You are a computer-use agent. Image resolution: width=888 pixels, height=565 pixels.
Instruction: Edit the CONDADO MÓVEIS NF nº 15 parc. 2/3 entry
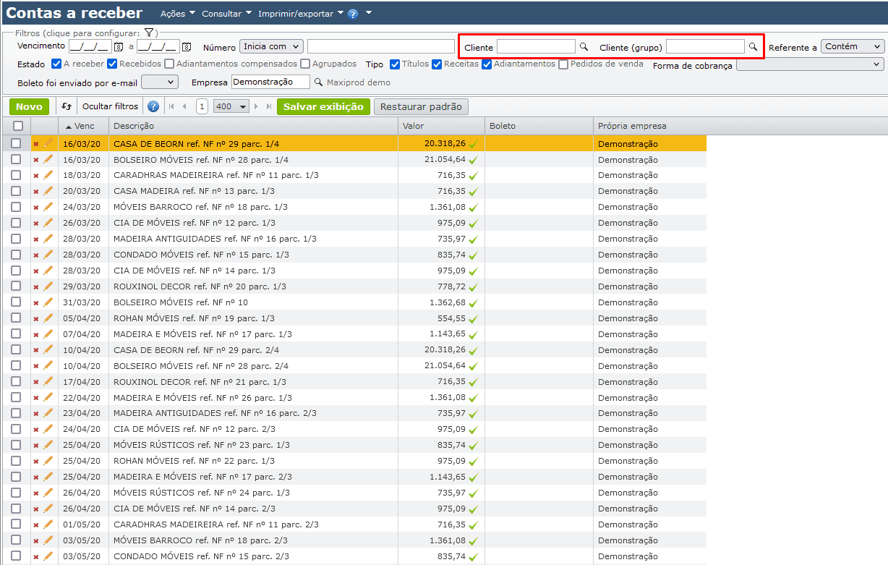[x=48, y=556]
